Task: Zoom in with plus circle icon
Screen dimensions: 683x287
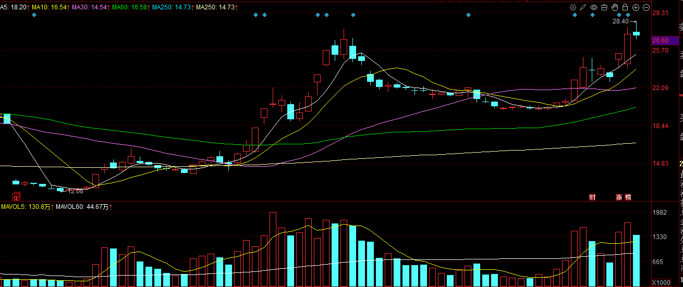Action: click(x=636, y=7)
